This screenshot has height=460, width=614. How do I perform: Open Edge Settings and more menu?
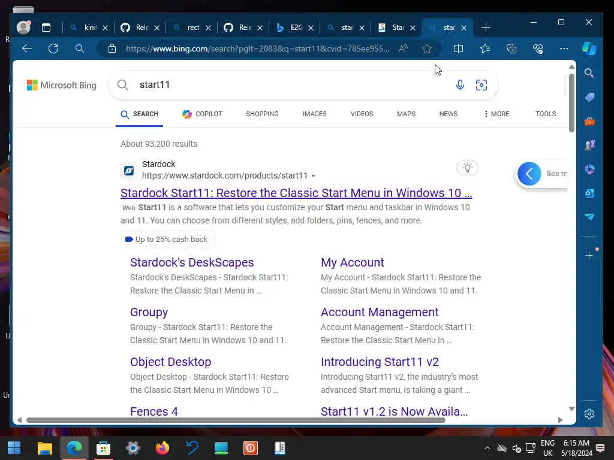click(x=564, y=49)
